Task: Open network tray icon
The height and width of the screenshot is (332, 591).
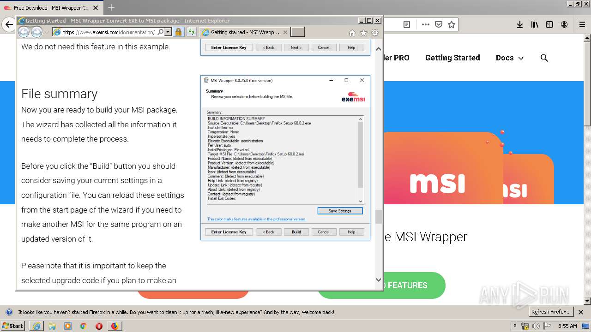Action: point(525,326)
